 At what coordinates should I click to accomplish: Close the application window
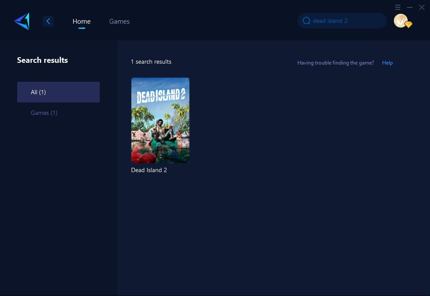click(422, 7)
